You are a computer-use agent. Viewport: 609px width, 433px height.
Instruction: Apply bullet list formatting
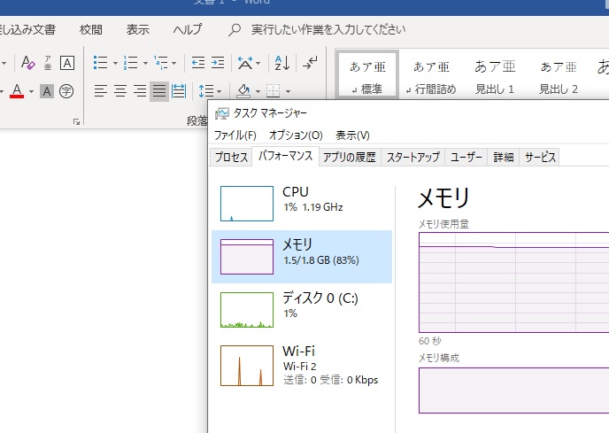101,62
